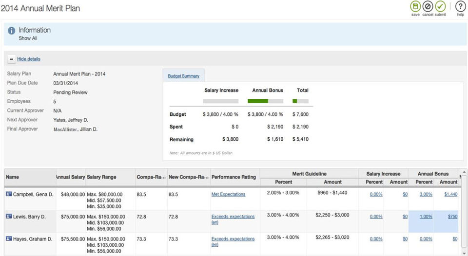Viewport: 468px width, 256px height.
Task: Click the Annual Bonus budget progress bar
Action: pyautogui.click(x=265, y=101)
